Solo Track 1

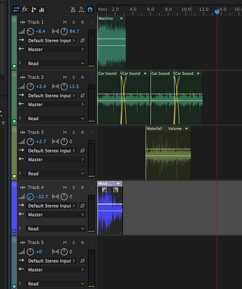coord(74,22)
